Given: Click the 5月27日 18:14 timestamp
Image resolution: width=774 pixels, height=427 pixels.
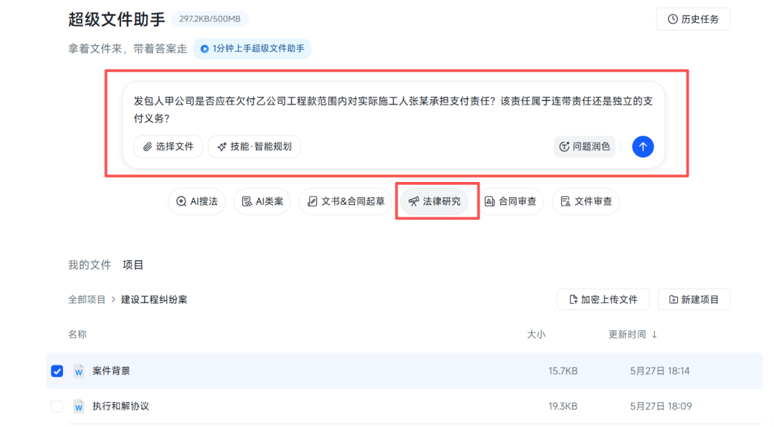Looking at the screenshot, I should coord(659,370).
